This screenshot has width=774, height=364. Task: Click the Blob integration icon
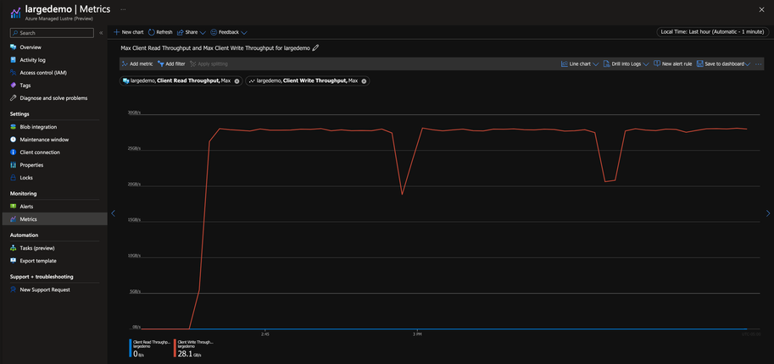(14, 127)
